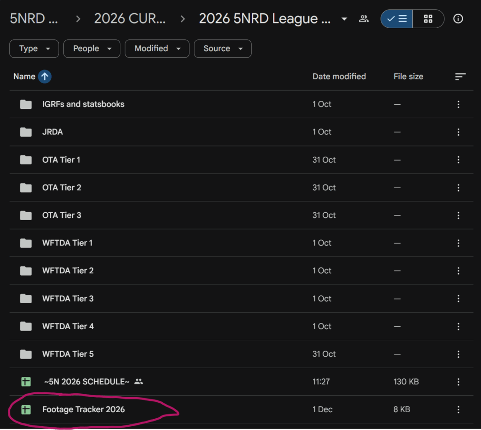
Task: Open more actions for Footage Tracker 2026
Action: (x=458, y=409)
